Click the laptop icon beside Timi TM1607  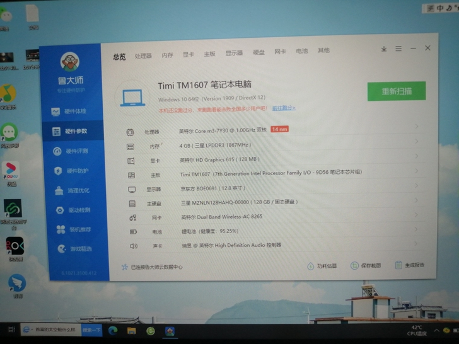(x=132, y=98)
